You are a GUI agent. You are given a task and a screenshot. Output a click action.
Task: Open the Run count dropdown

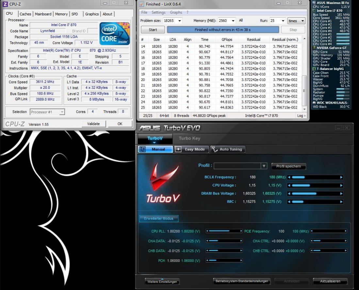pyautogui.click(x=283, y=21)
